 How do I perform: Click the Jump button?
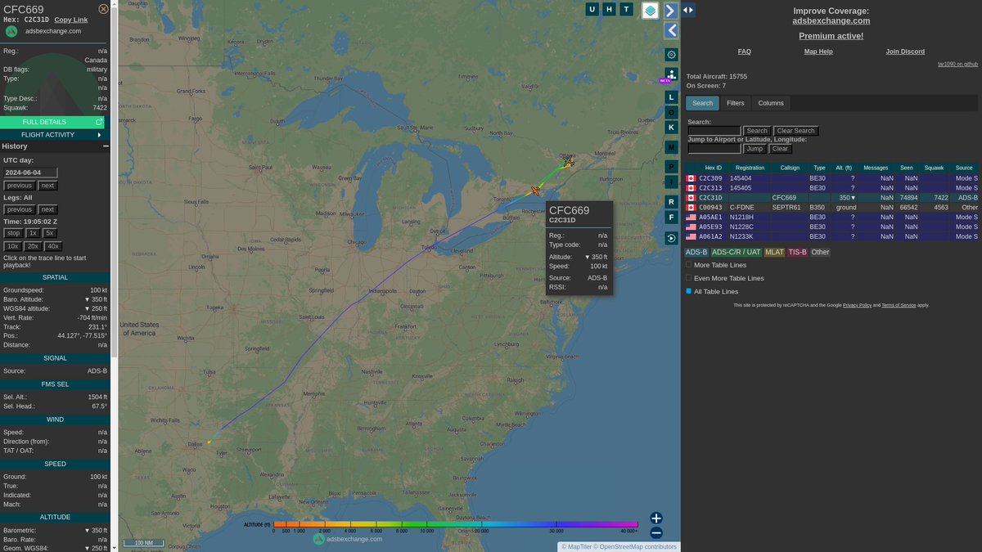tap(755, 149)
